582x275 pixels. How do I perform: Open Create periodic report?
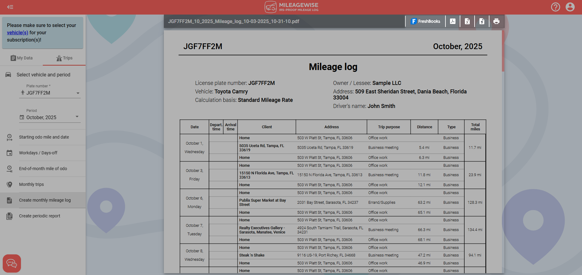[40, 216]
